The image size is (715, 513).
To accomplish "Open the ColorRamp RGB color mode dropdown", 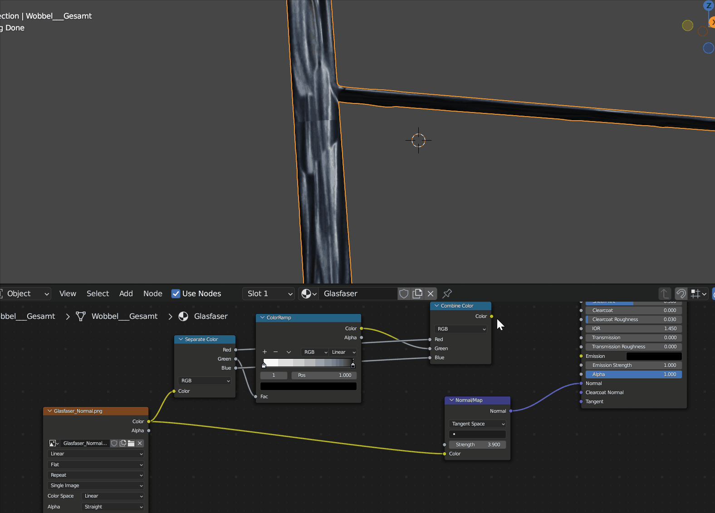I will 315,352.
